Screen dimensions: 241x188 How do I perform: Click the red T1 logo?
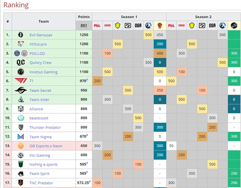click(x=21, y=81)
